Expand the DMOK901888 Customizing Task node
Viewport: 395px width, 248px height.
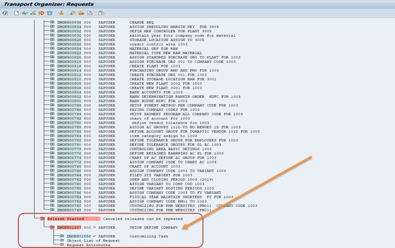click(x=62, y=237)
